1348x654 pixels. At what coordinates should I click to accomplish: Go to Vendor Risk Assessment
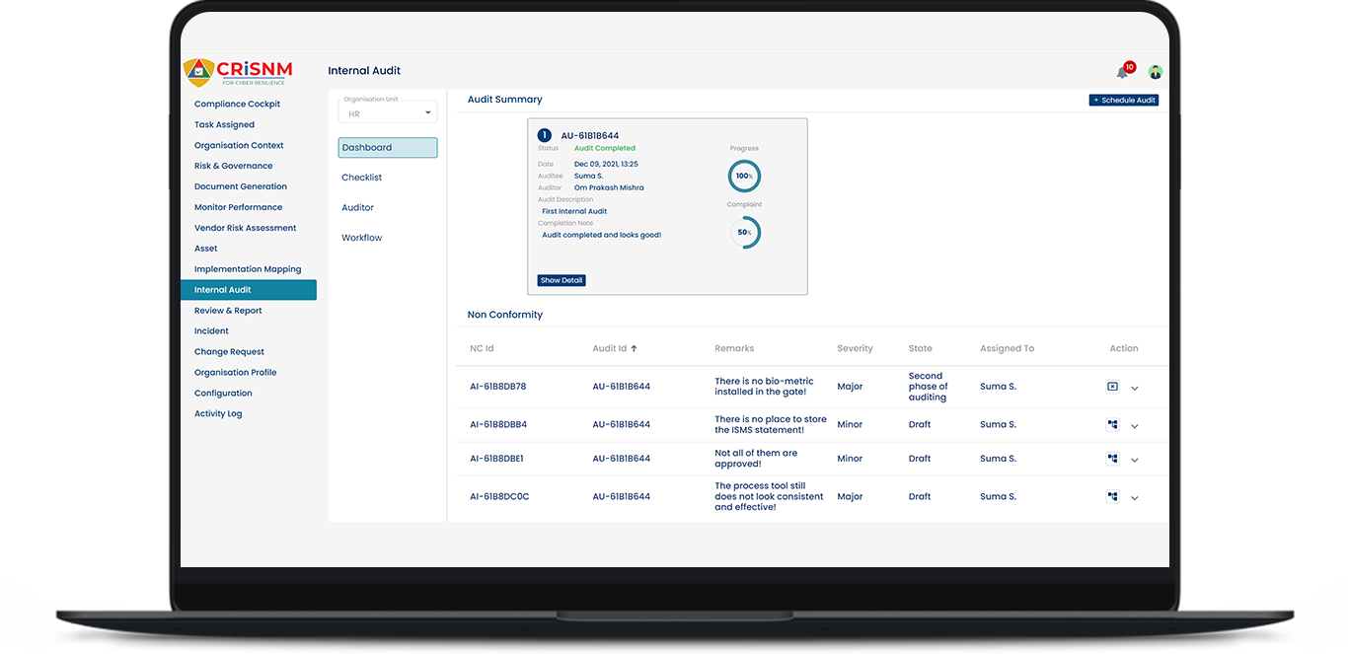[245, 228]
